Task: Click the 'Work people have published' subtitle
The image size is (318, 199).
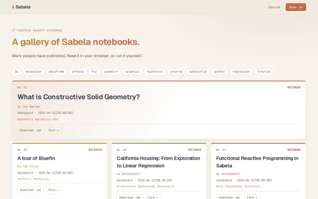Action: pos(77,56)
